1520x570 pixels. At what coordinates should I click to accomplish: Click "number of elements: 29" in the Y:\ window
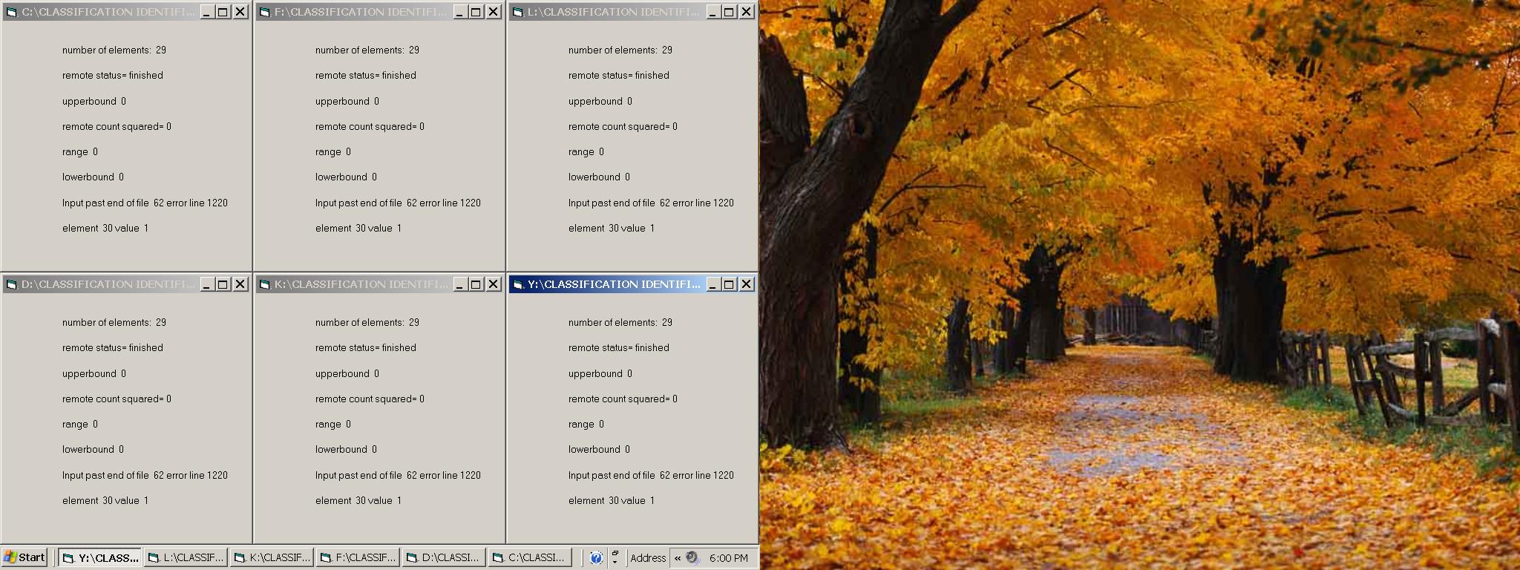[620, 322]
